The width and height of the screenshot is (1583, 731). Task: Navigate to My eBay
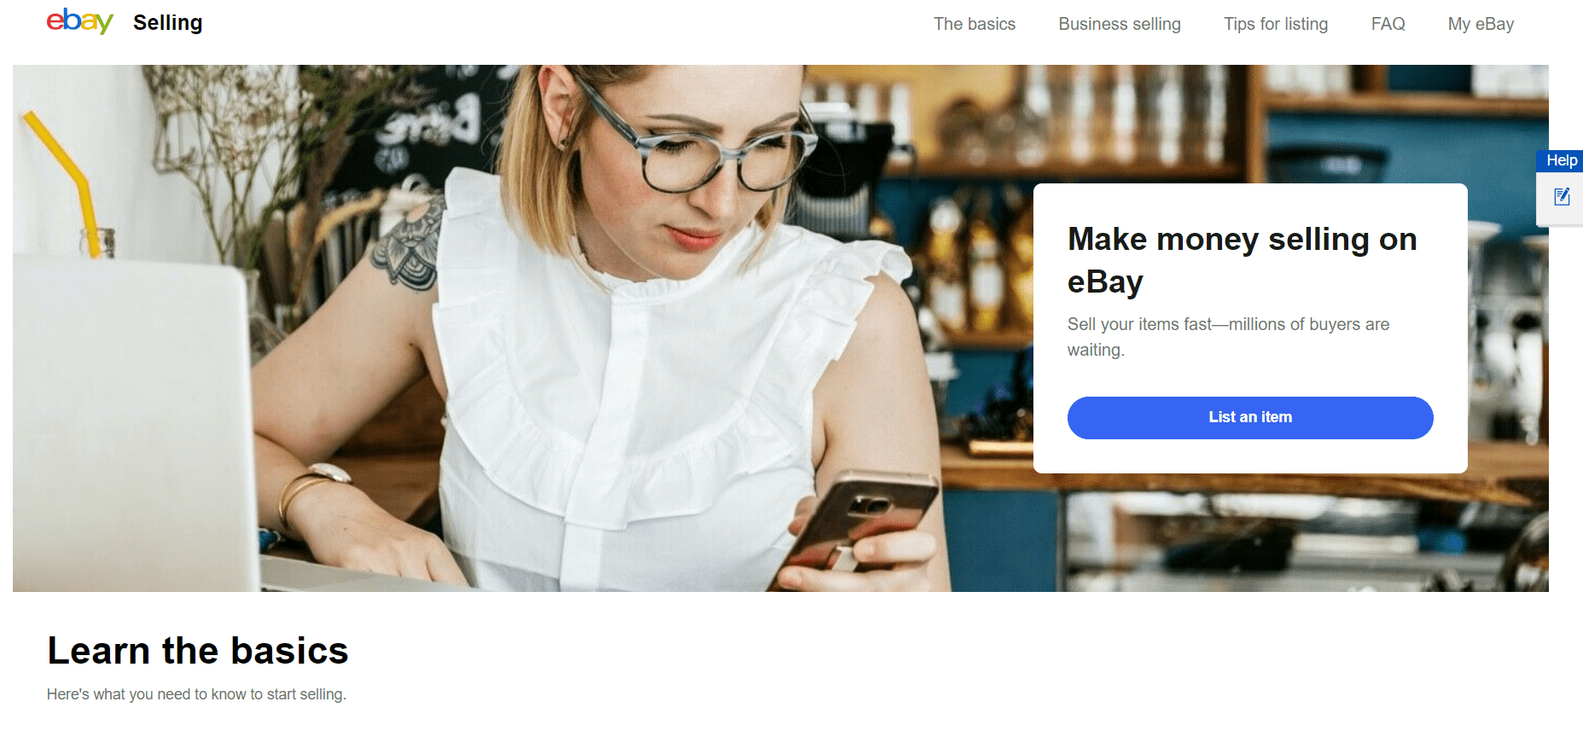pyautogui.click(x=1481, y=24)
